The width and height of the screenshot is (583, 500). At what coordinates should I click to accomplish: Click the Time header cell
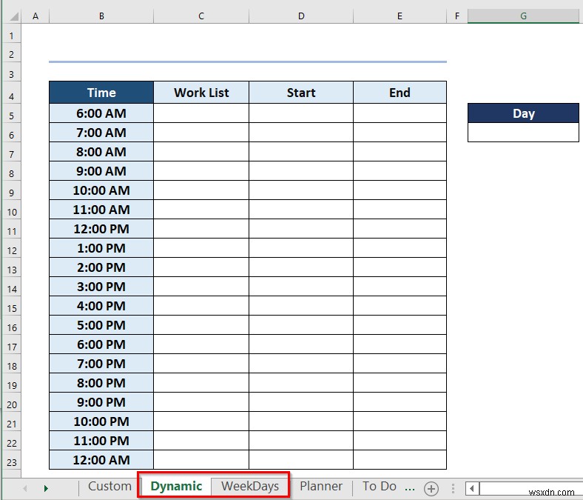point(101,93)
